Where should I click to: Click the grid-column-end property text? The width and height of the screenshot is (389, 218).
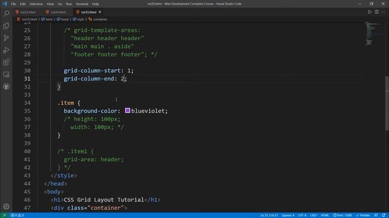(x=89, y=79)
